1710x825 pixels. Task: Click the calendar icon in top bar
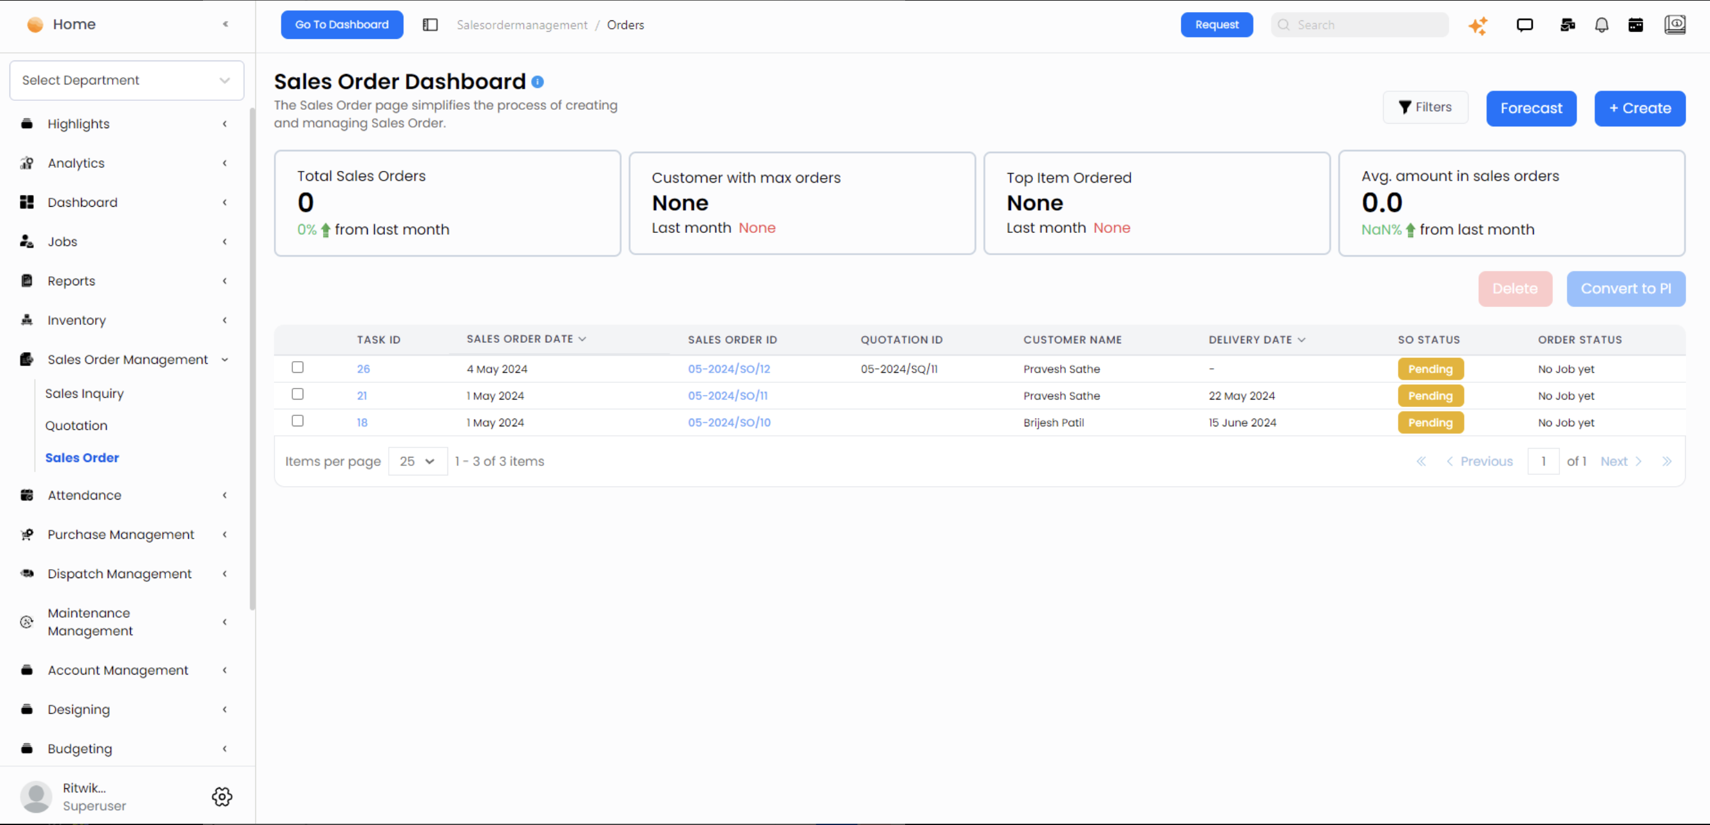coord(1636,26)
